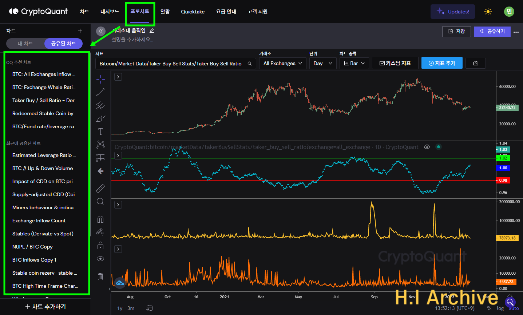Click the zoom in magnifier tool

coord(100,201)
